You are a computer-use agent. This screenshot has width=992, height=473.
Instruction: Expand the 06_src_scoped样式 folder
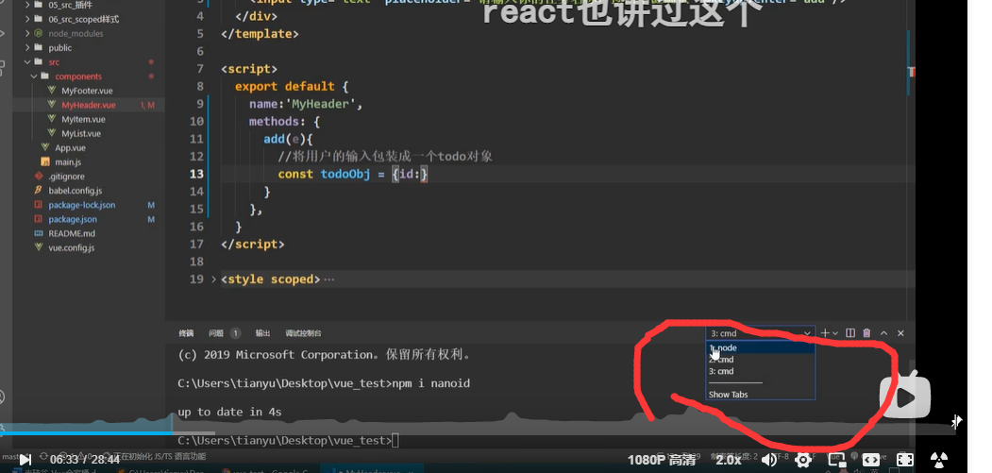[x=82, y=19]
